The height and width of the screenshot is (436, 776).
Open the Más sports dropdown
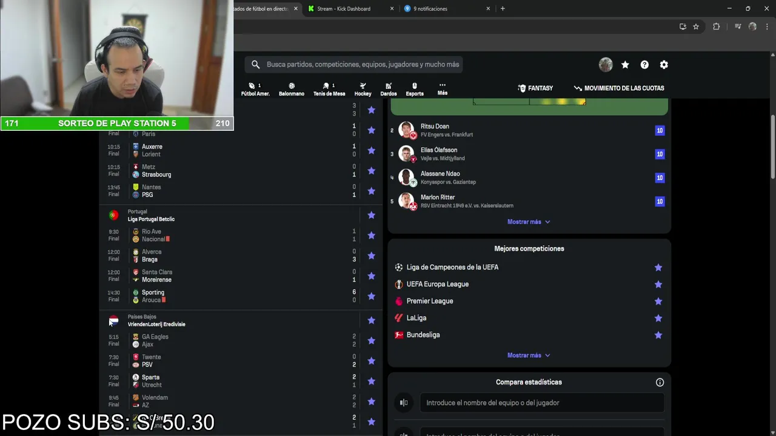pyautogui.click(x=443, y=89)
